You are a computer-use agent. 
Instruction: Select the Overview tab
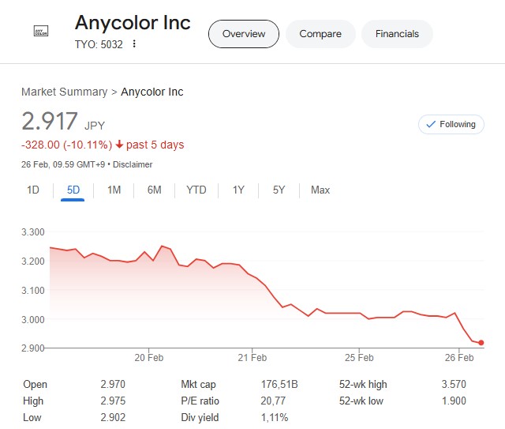coord(244,34)
